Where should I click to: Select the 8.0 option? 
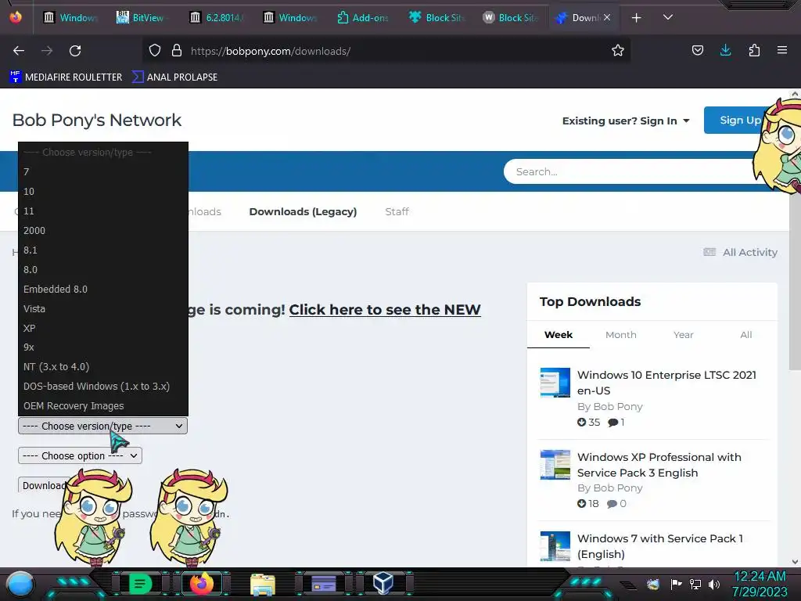pyautogui.click(x=102, y=269)
